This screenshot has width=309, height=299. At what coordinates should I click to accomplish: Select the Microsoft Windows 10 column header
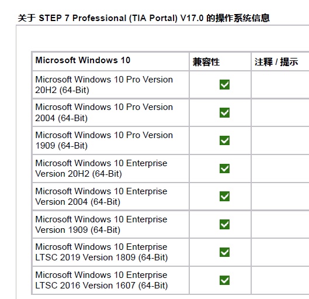(x=83, y=60)
